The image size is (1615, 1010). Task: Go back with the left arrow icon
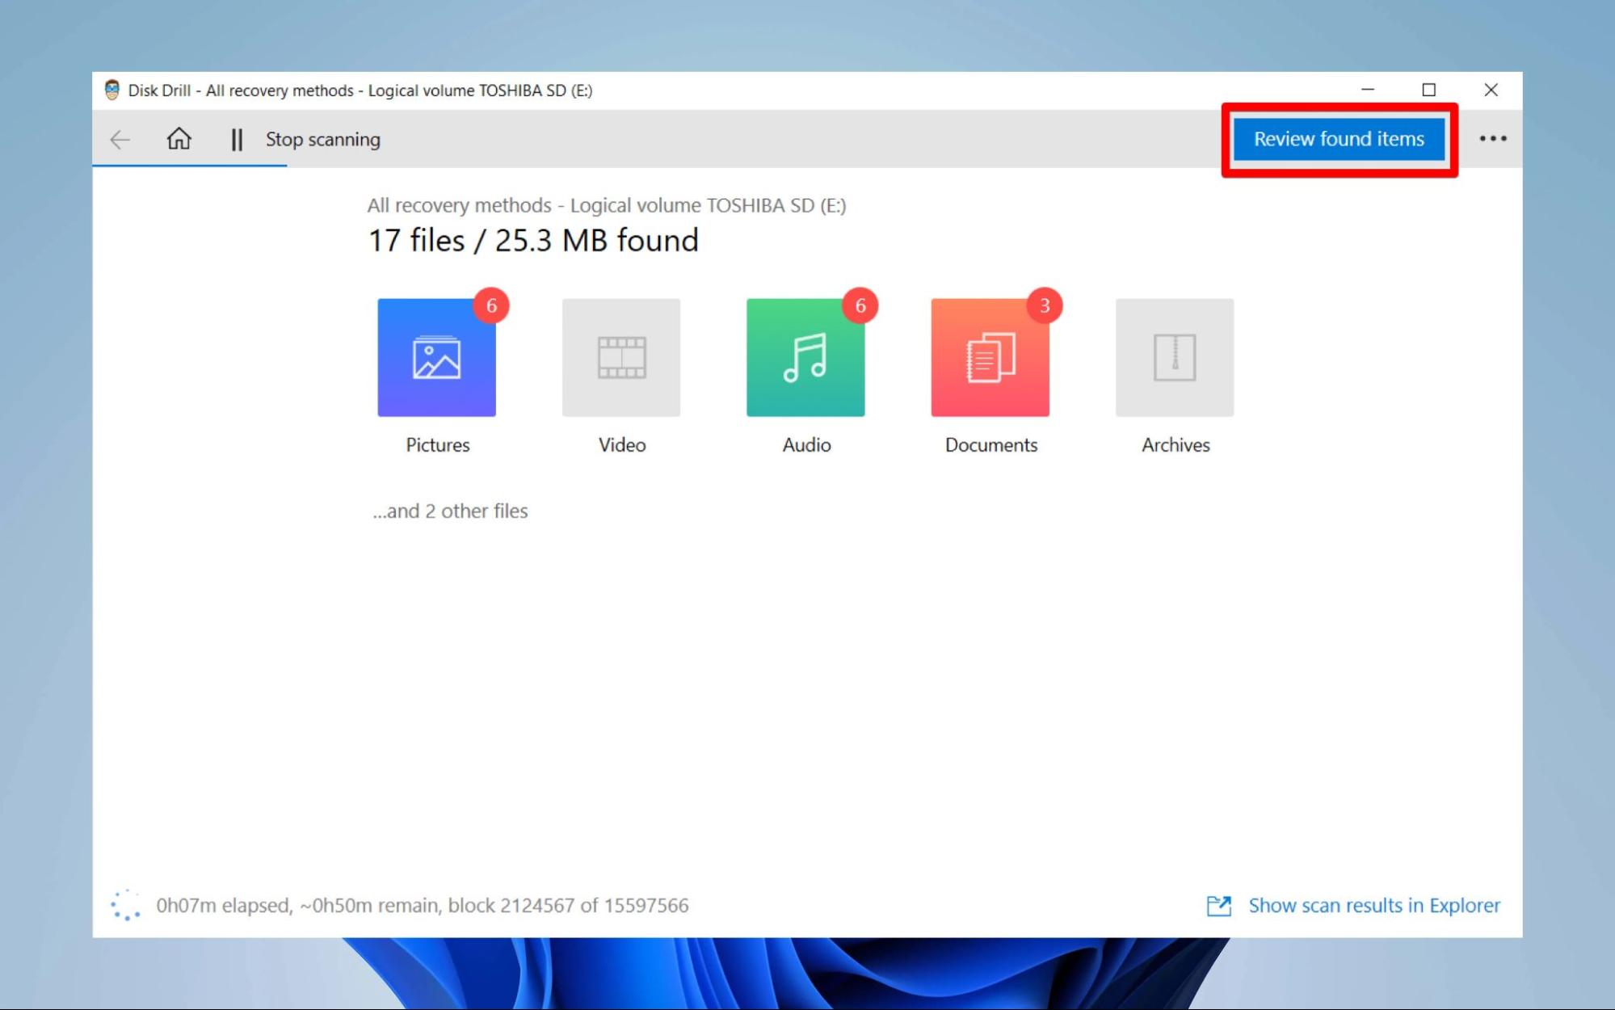[x=120, y=139]
